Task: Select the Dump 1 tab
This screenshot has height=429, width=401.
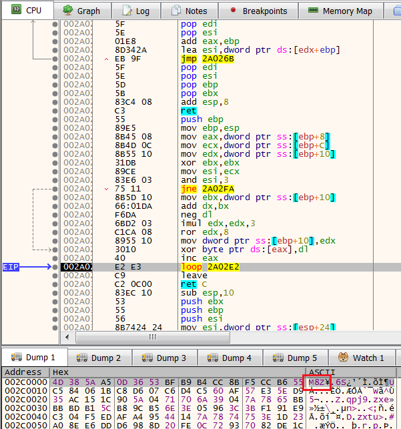Action: click(35, 358)
